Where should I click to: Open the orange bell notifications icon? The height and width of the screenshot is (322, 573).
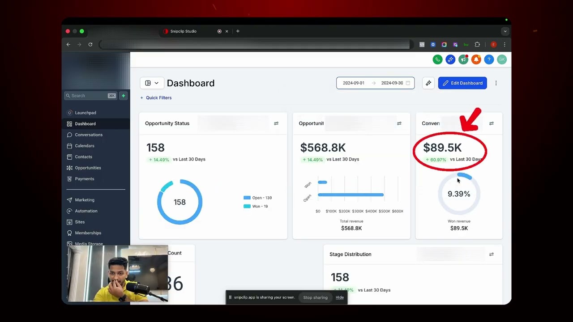(x=476, y=59)
